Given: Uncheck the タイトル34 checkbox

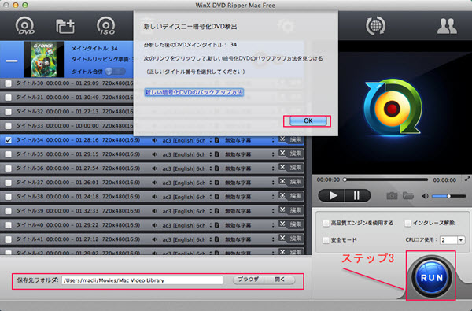Looking at the screenshot, I should [x=9, y=140].
